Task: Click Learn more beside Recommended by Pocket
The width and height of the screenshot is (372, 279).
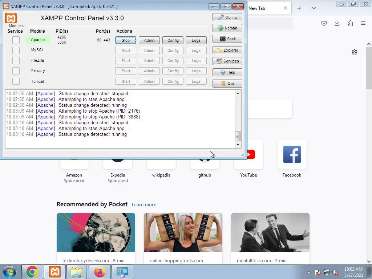Action: tap(144, 205)
